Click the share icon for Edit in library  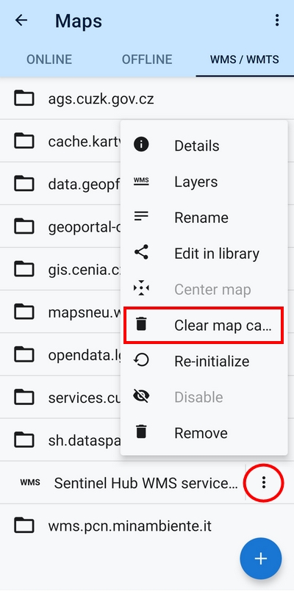pos(141,252)
